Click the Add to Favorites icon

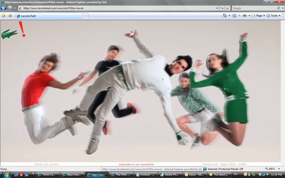point(10,16)
